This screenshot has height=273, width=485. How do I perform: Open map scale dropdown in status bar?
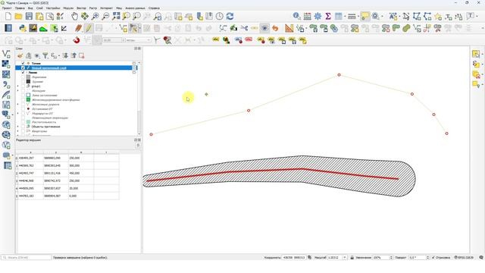(345, 258)
